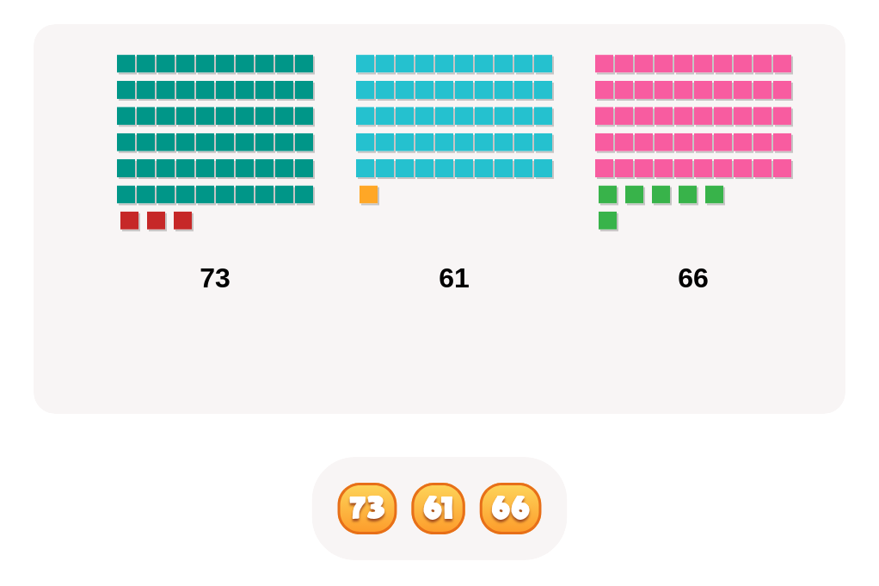Click the first green square in top row
879x586 pixels.
pyautogui.click(x=608, y=194)
